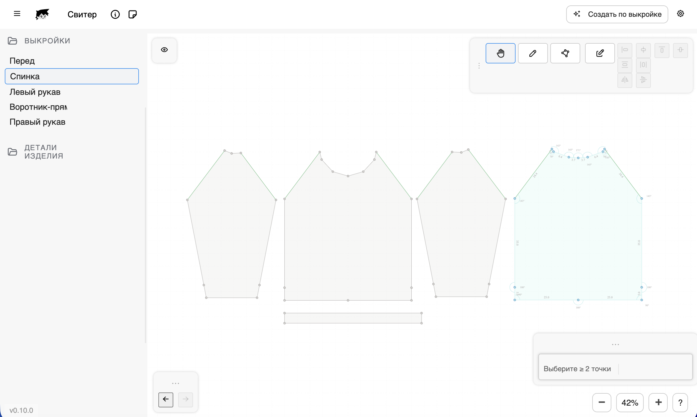Click the flip horizontal icon
The height and width of the screenshot is (417, 697).
pyautogui.click(x=625, y=80)
